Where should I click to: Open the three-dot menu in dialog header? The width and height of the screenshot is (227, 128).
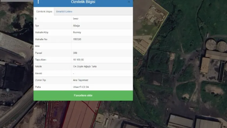click(x=38, y=2)
